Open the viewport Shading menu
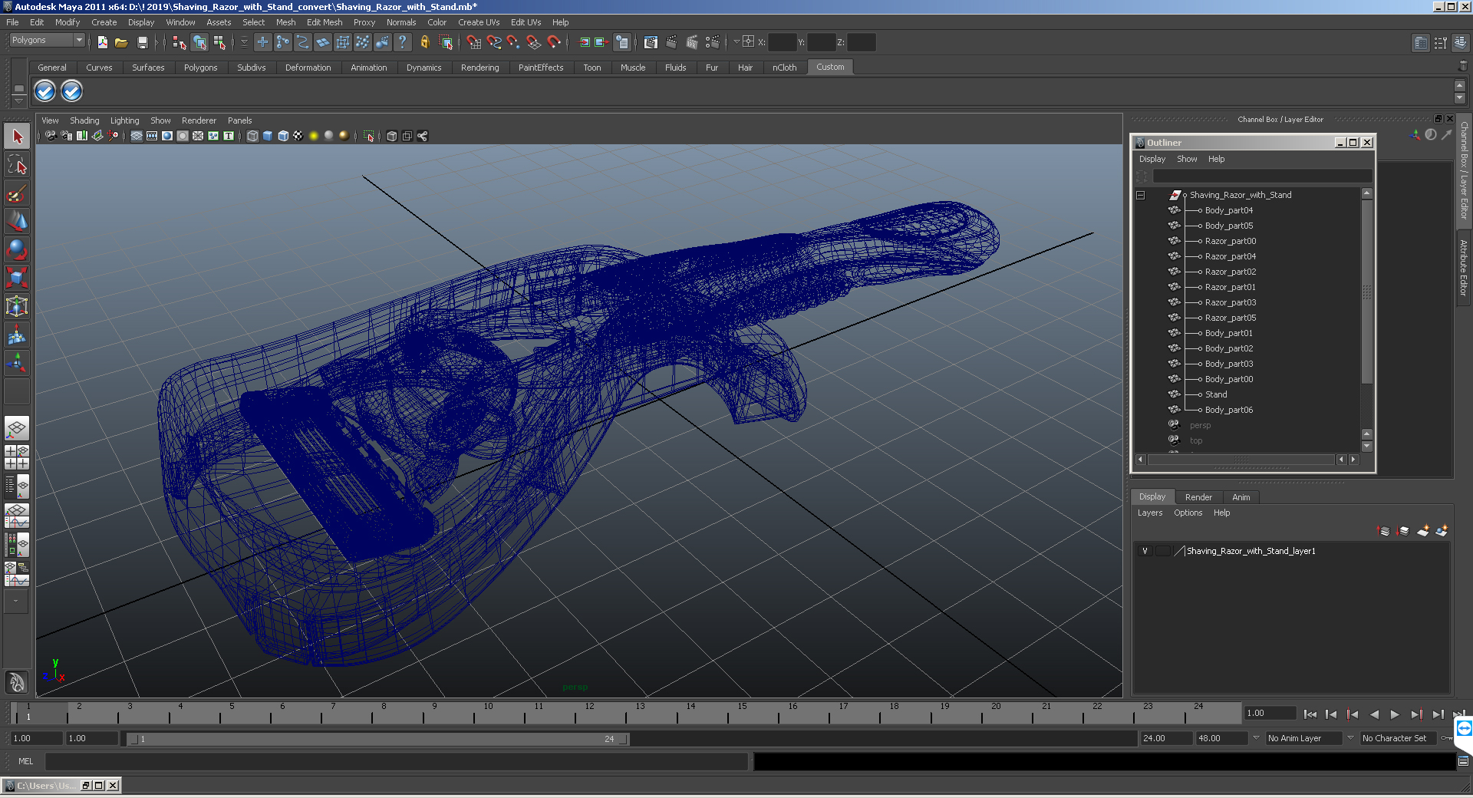The height and width of the screenshot is (798, 1473). coord(84,120)
